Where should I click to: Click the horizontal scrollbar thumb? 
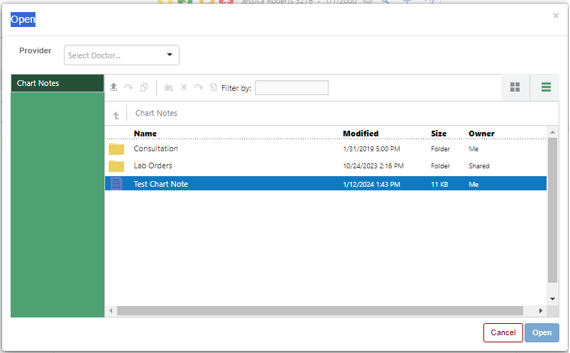tap(320, 311)
